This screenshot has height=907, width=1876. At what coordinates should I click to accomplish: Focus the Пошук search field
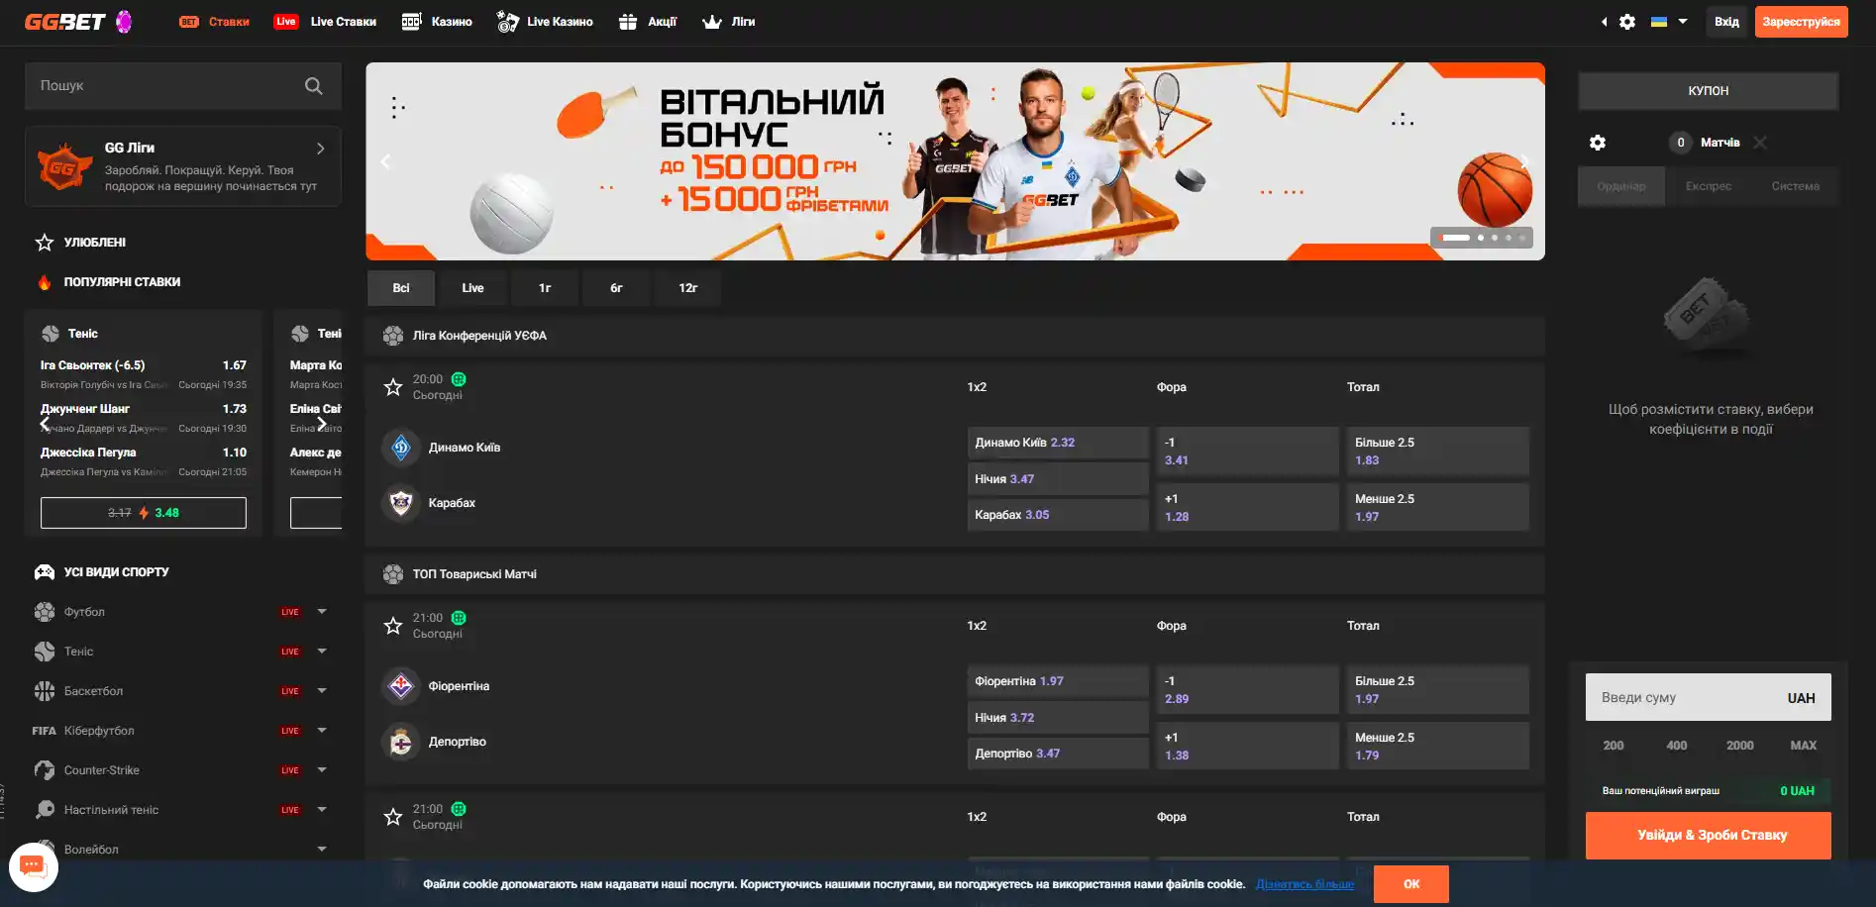pyautogui.click(x=183, y=86)
